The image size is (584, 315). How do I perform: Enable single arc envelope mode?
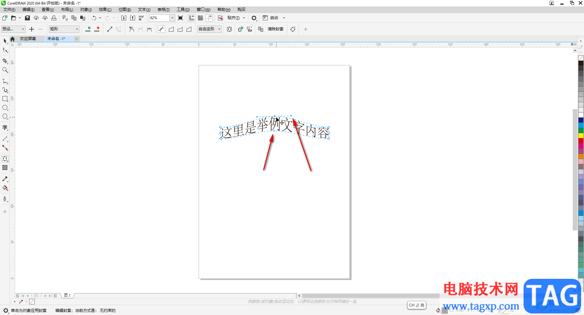point(180,29)
